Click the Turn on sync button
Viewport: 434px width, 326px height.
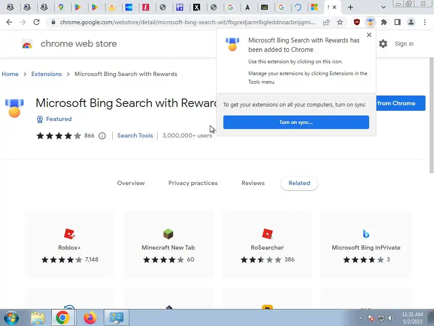296,122
